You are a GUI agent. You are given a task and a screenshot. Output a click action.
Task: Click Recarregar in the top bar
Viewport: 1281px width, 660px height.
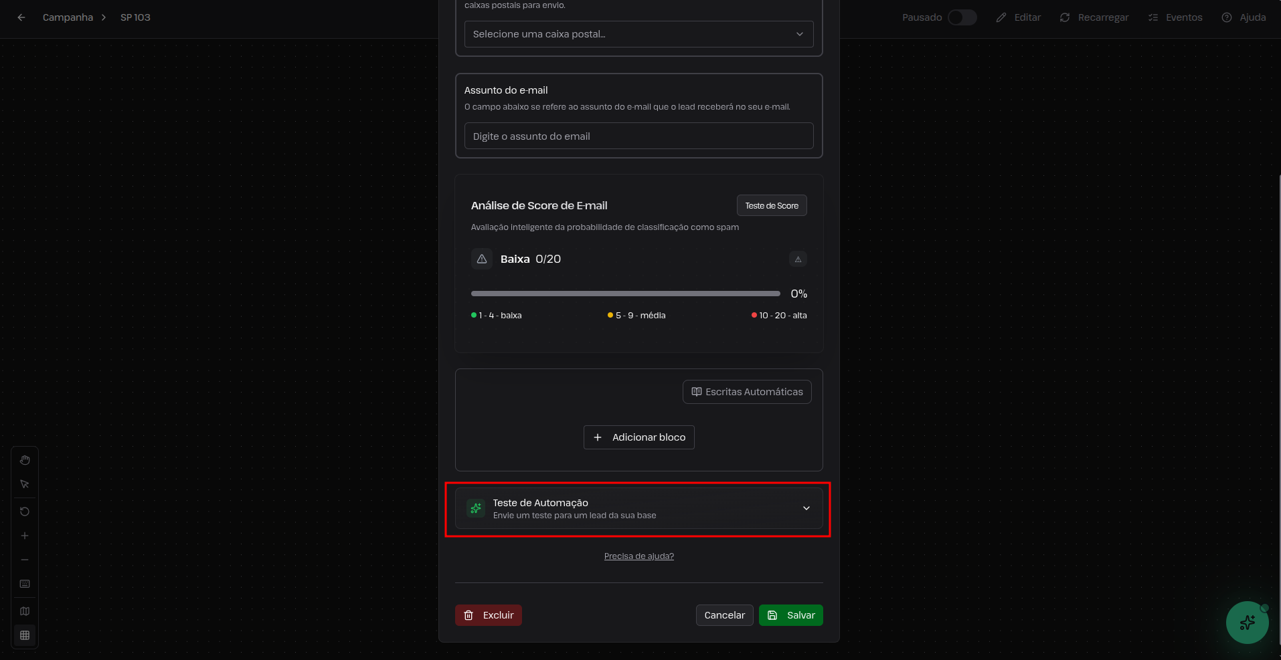point(1094,17)
